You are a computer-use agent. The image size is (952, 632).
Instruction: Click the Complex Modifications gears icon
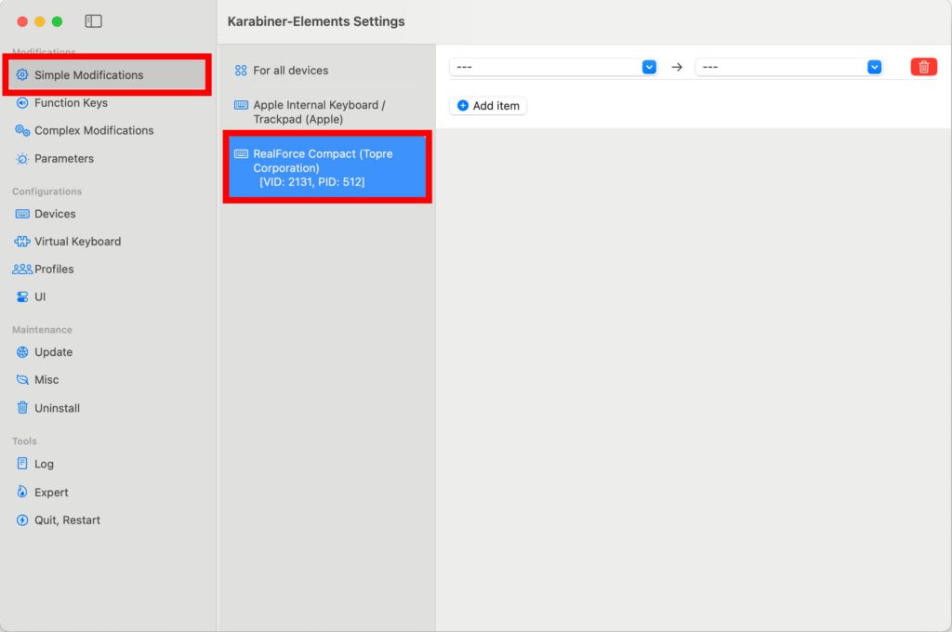click(x=23, y=131)
